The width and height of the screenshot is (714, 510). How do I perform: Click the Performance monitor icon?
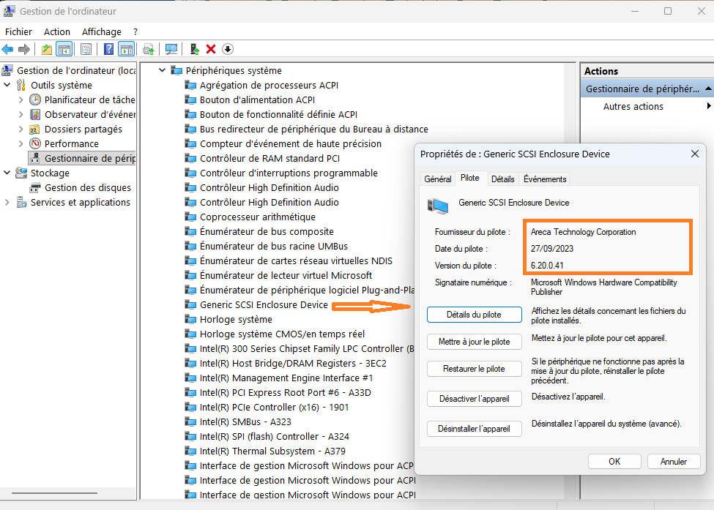[35, 143]
